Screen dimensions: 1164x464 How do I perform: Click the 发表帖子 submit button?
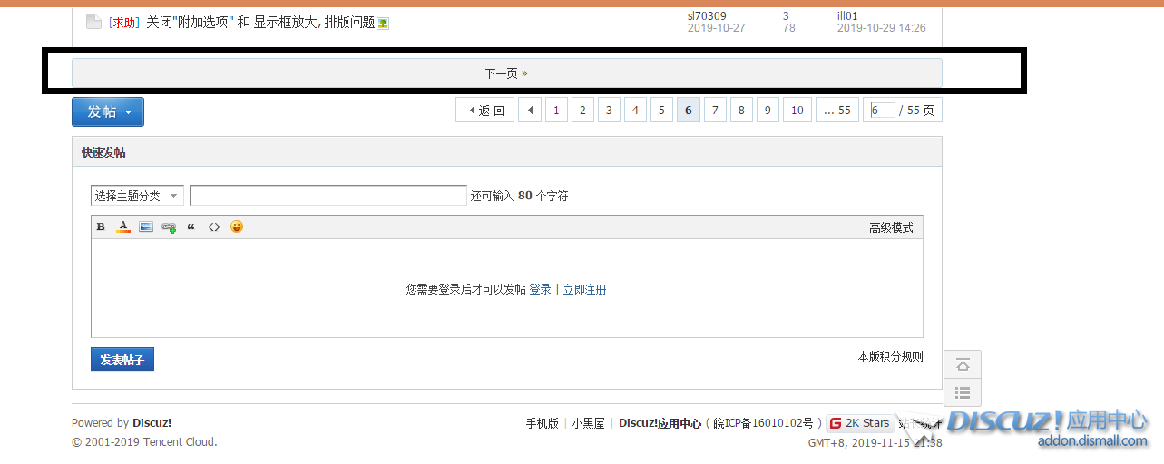coord(122,360)
